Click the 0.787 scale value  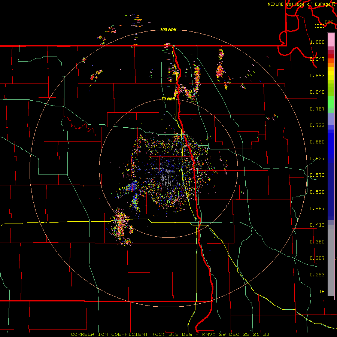tap(317, 109)
